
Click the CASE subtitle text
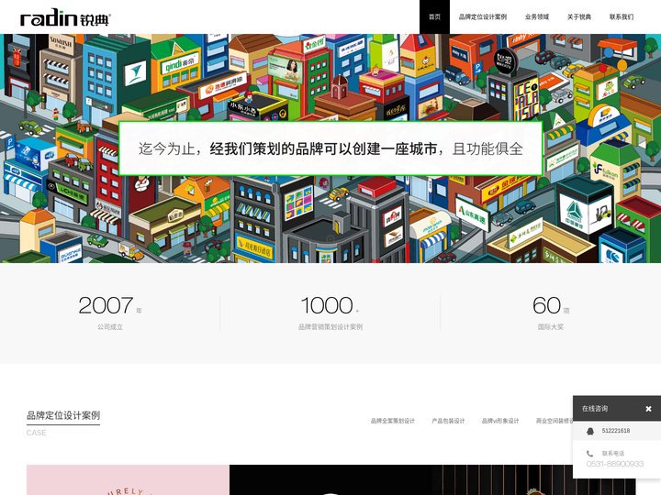pos(36,433)
